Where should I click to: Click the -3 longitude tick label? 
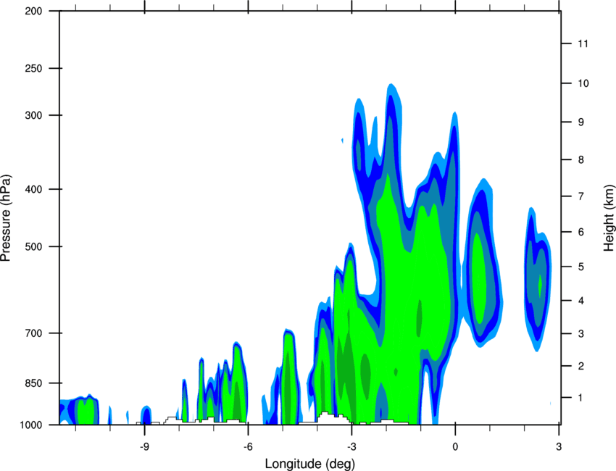351,447
